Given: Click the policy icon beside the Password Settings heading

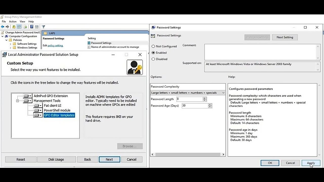Looking at the screenshot, I should coord(153,36).
